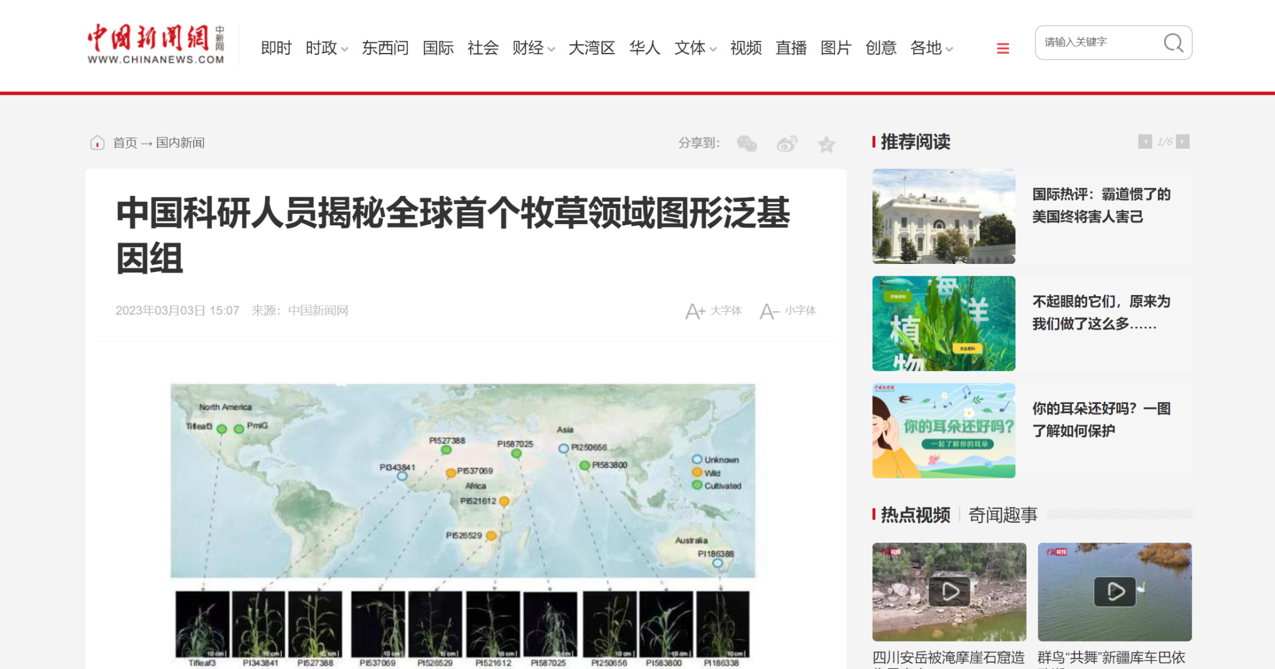Screen dimensions: 1275x669
Task: Open the 国内新闻 breadcrumb link
Action: (x=180, y=143)
